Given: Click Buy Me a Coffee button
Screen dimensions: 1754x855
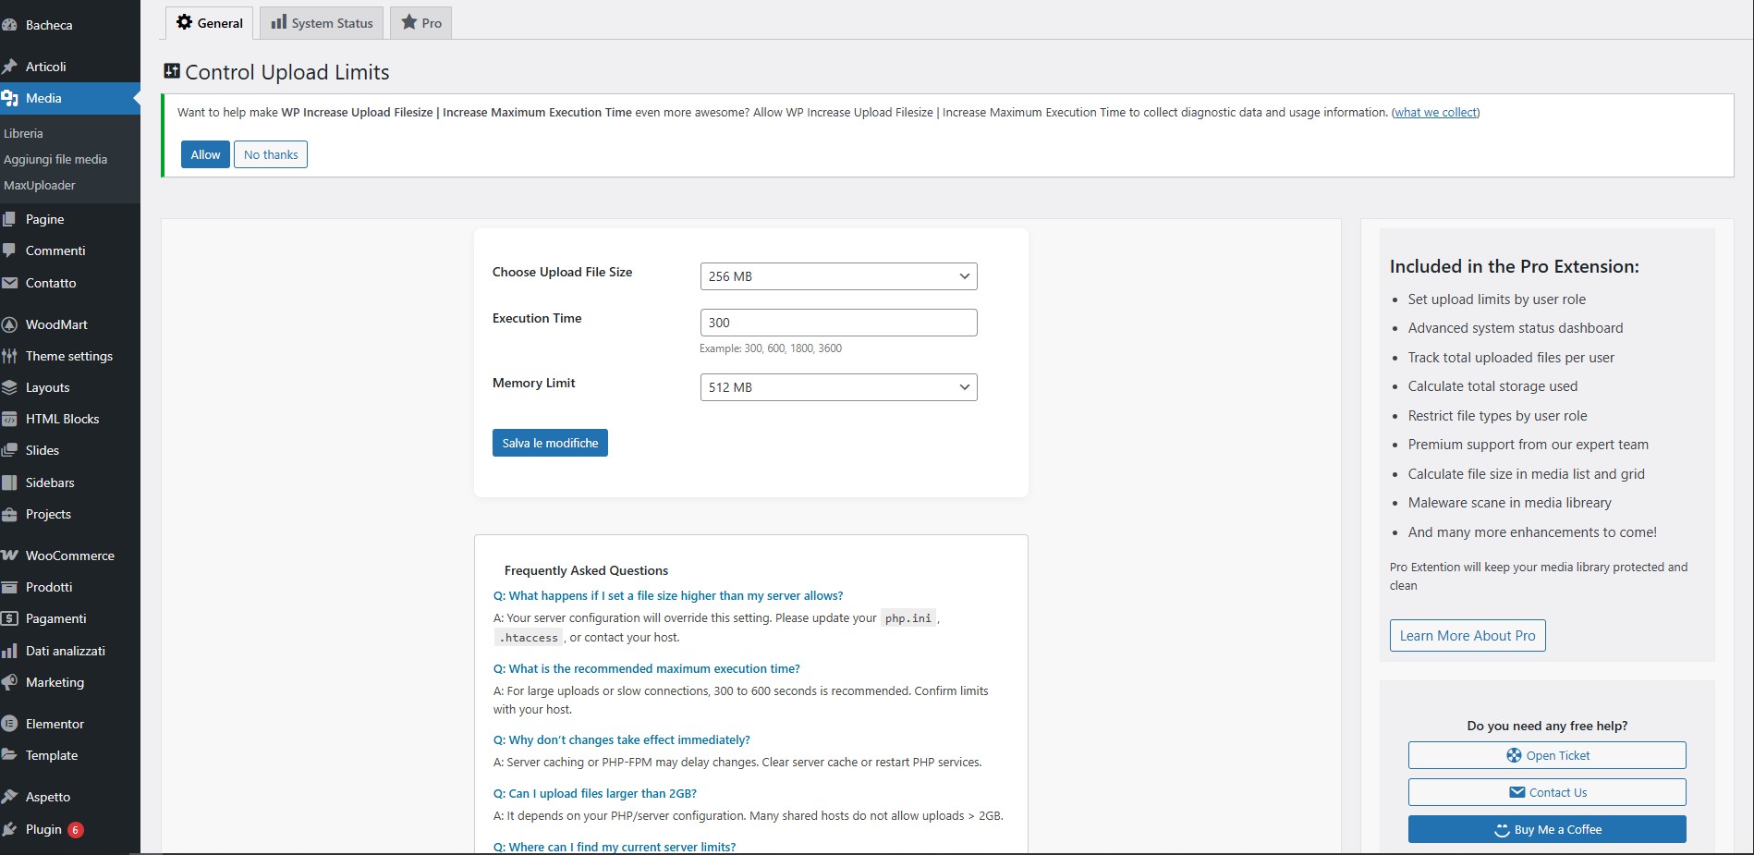Looking at the screenshot, I should point(1547,829).
